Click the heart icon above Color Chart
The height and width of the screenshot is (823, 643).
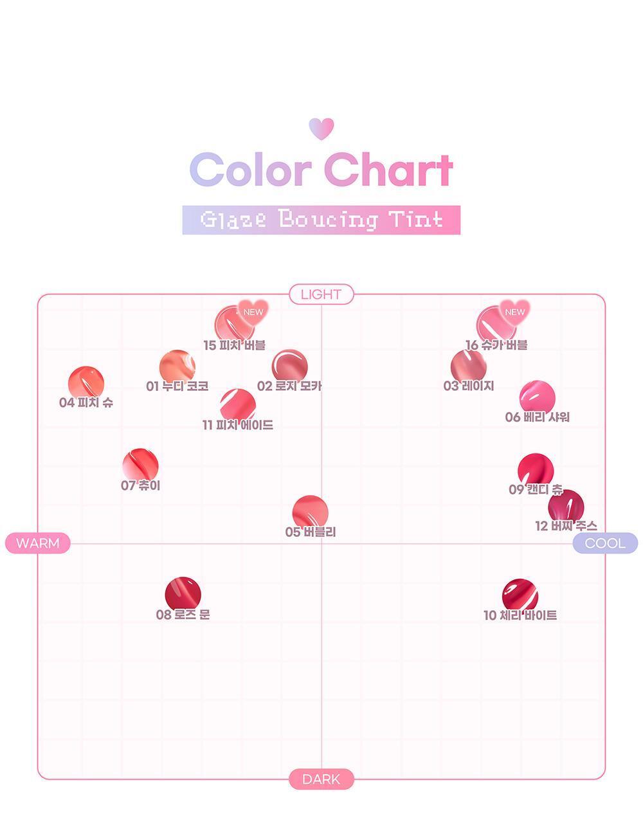tap(321, 129)
